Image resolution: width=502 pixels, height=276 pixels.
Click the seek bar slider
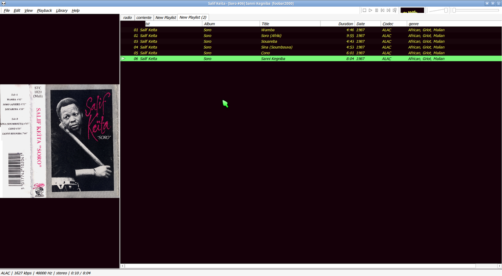click(x=476, y=10)
